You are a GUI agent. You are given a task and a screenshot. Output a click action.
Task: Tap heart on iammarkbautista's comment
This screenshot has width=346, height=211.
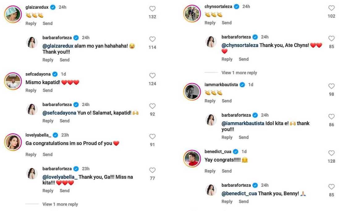331,86
